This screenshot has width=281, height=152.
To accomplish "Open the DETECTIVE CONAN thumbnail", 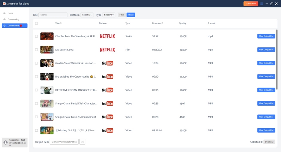I will pos(47,90).
